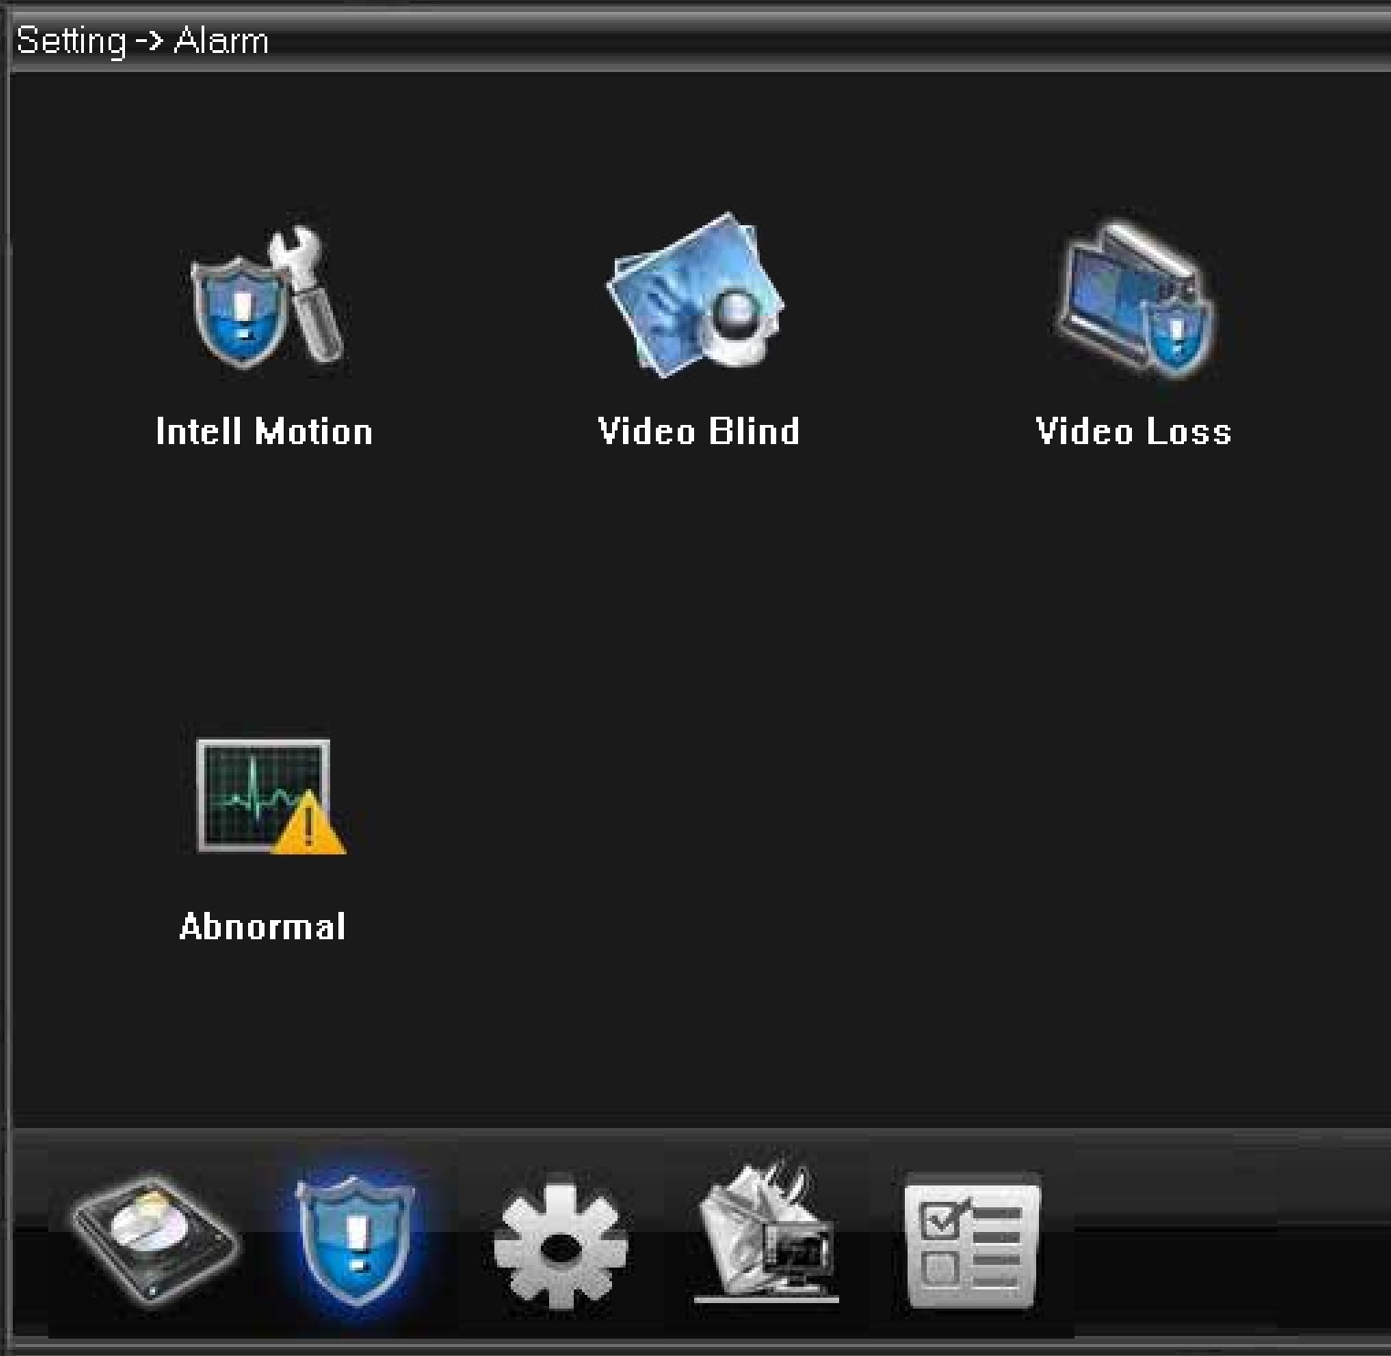Click the 'Setting -> Alarm' title breadcrumb
The image size is (1391, 1356).
[142, 41]
